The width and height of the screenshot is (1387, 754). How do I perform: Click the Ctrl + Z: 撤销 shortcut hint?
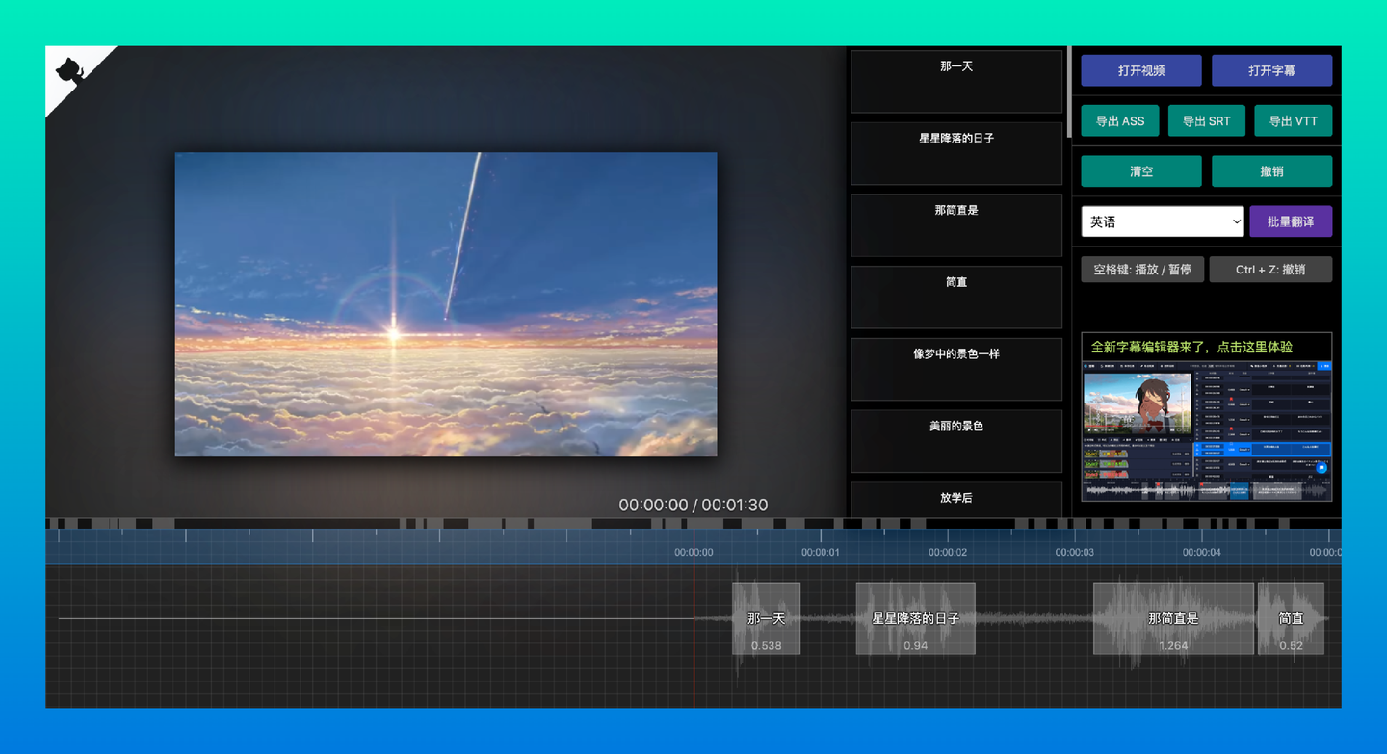1270,270
